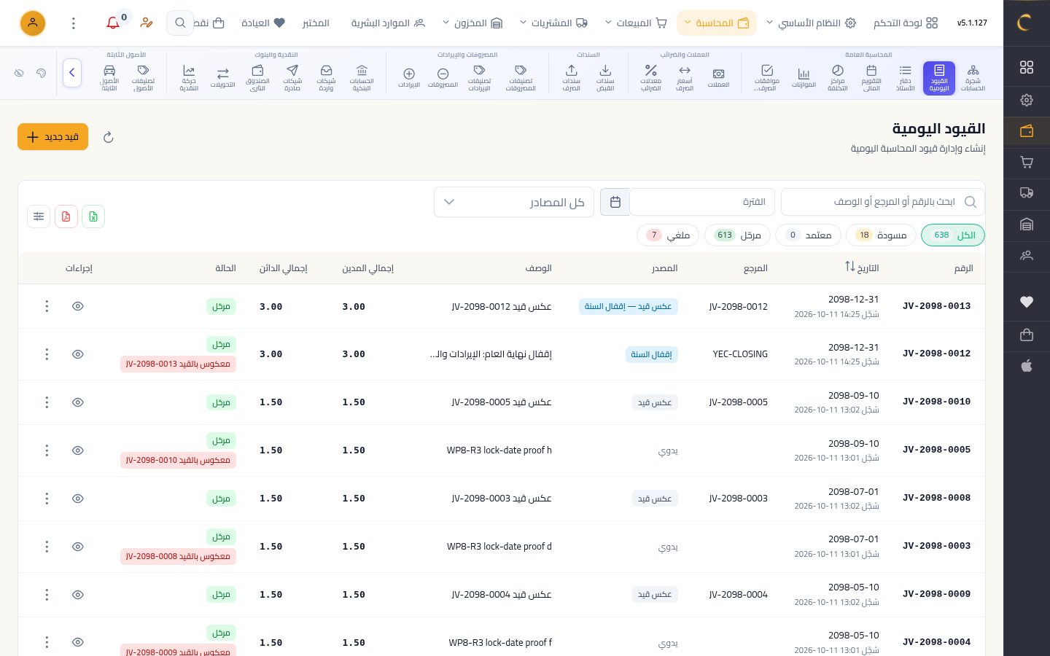Open cost centers (مراكز التكلفة) ribbon icon
The width and height of the screenshot is (1050, 656).
pyautogui.click(x=838, y=78)
